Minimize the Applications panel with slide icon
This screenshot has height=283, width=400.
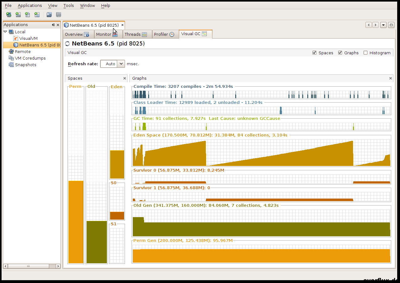click(53, 25)
